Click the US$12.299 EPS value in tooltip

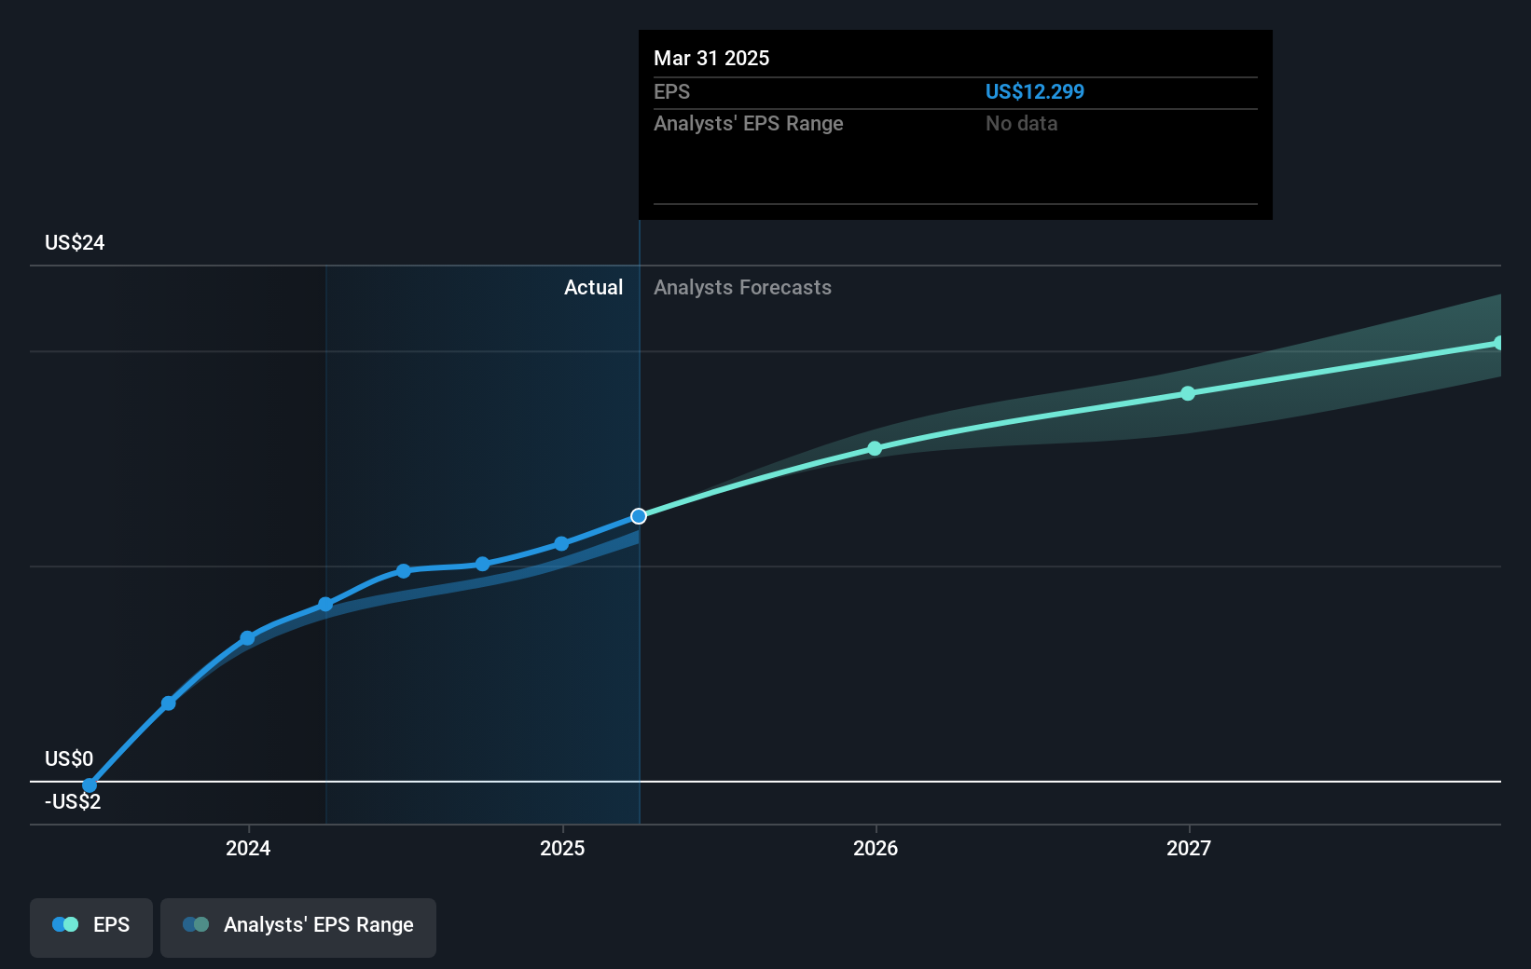(x=1035, y=91)
